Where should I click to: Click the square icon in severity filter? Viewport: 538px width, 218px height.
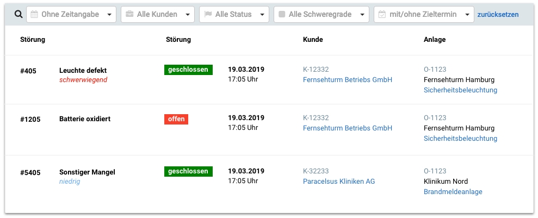tap(282, 14)
